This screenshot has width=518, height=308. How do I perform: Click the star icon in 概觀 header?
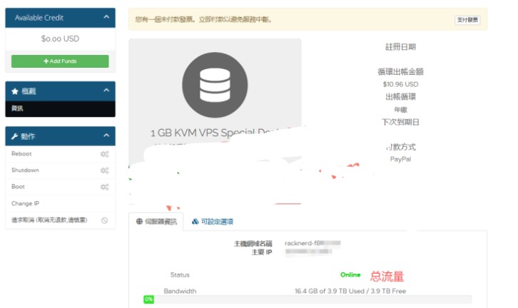click(14, 91)
